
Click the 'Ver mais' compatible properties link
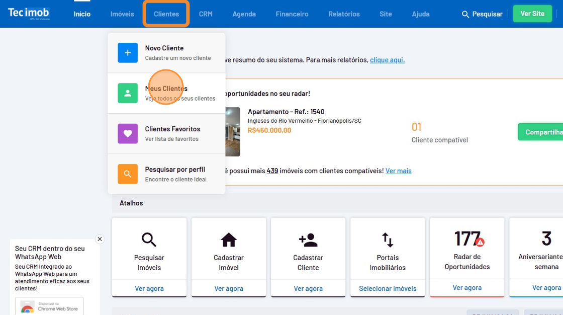click(398, 171)
